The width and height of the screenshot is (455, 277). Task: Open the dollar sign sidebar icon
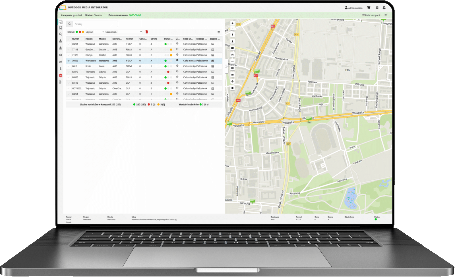[x=61, y=69]
